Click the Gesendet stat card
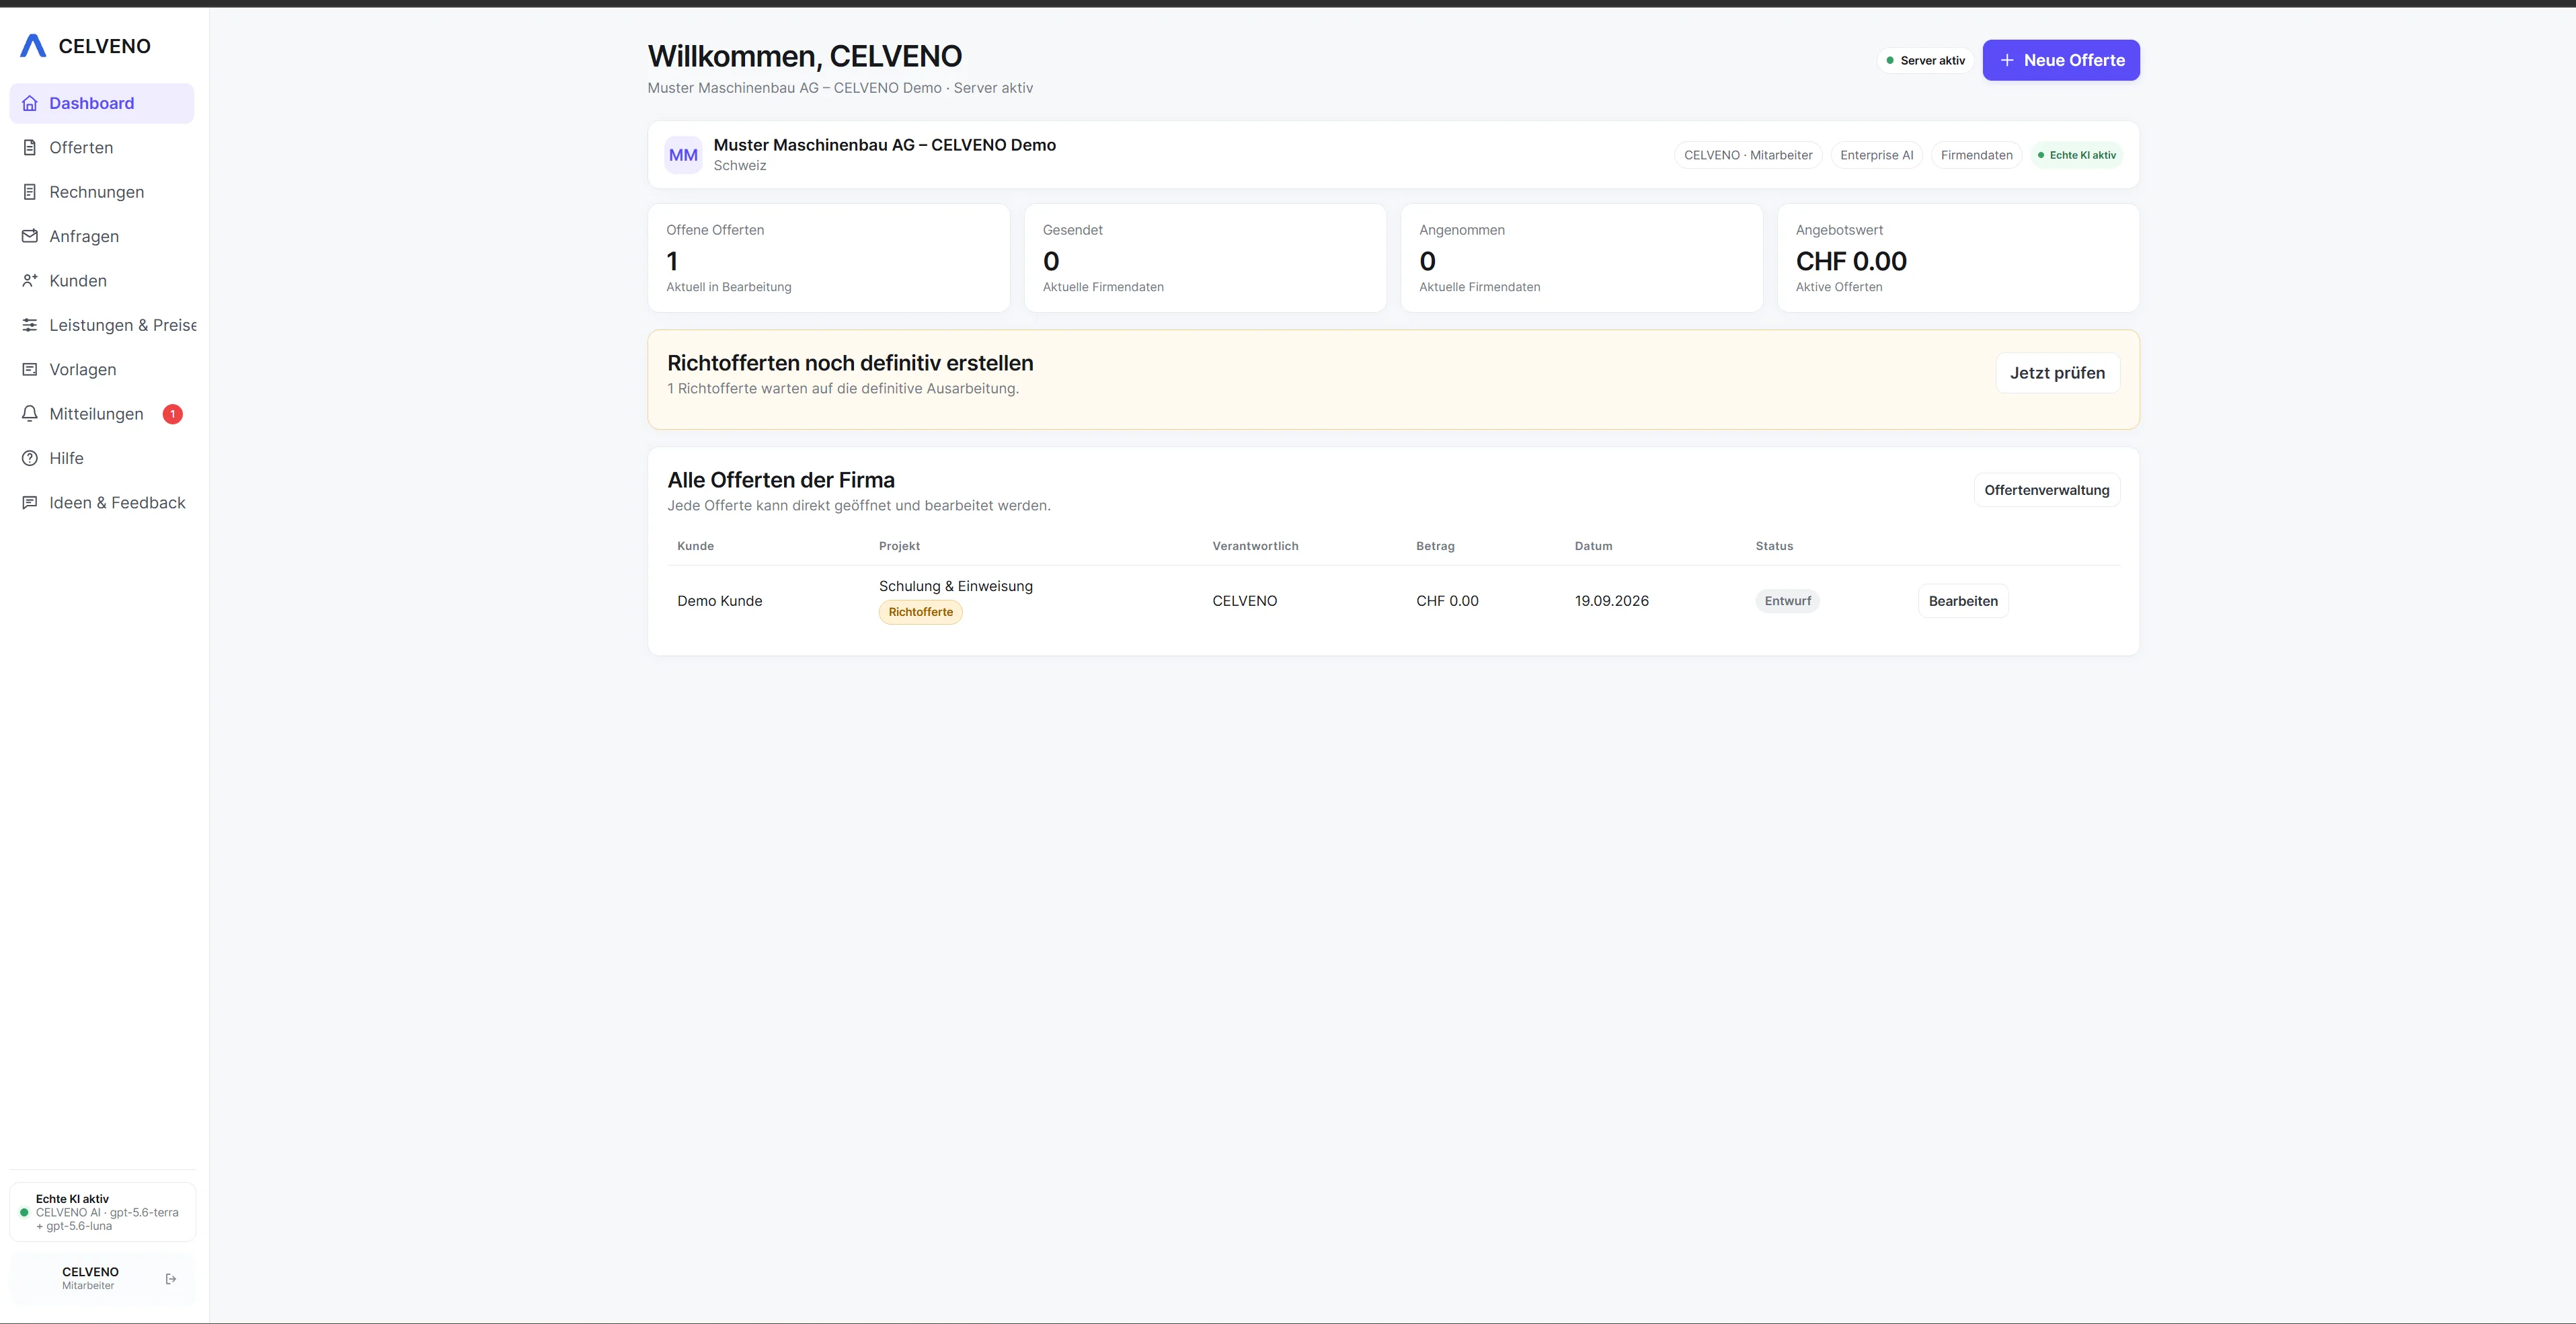 click(x=1205, y=258)
